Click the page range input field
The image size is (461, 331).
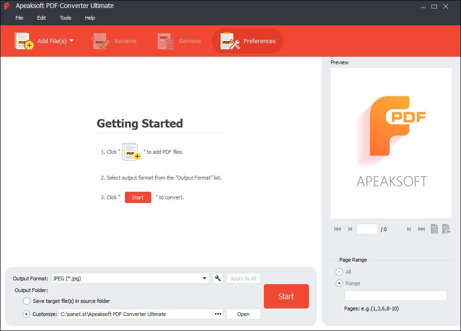pyautogui.click(x=395, y=295)
